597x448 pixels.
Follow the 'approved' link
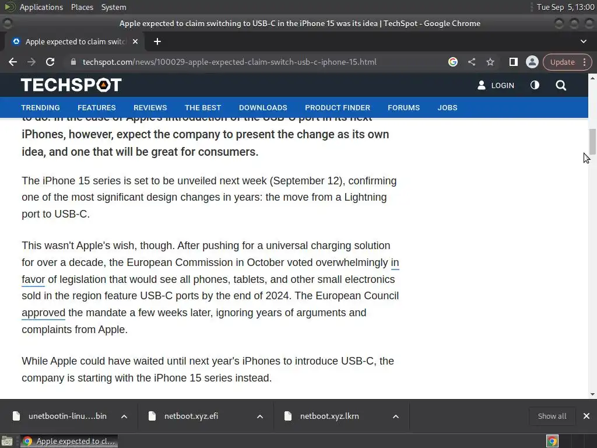pos(43,313)
